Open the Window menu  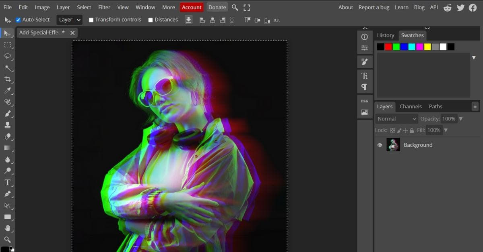click(145, 7)
